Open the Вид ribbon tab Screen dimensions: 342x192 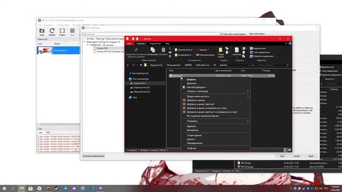coord(167,44)
